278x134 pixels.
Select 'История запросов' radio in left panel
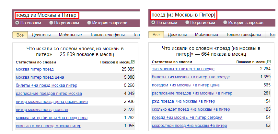pos(89,23)
